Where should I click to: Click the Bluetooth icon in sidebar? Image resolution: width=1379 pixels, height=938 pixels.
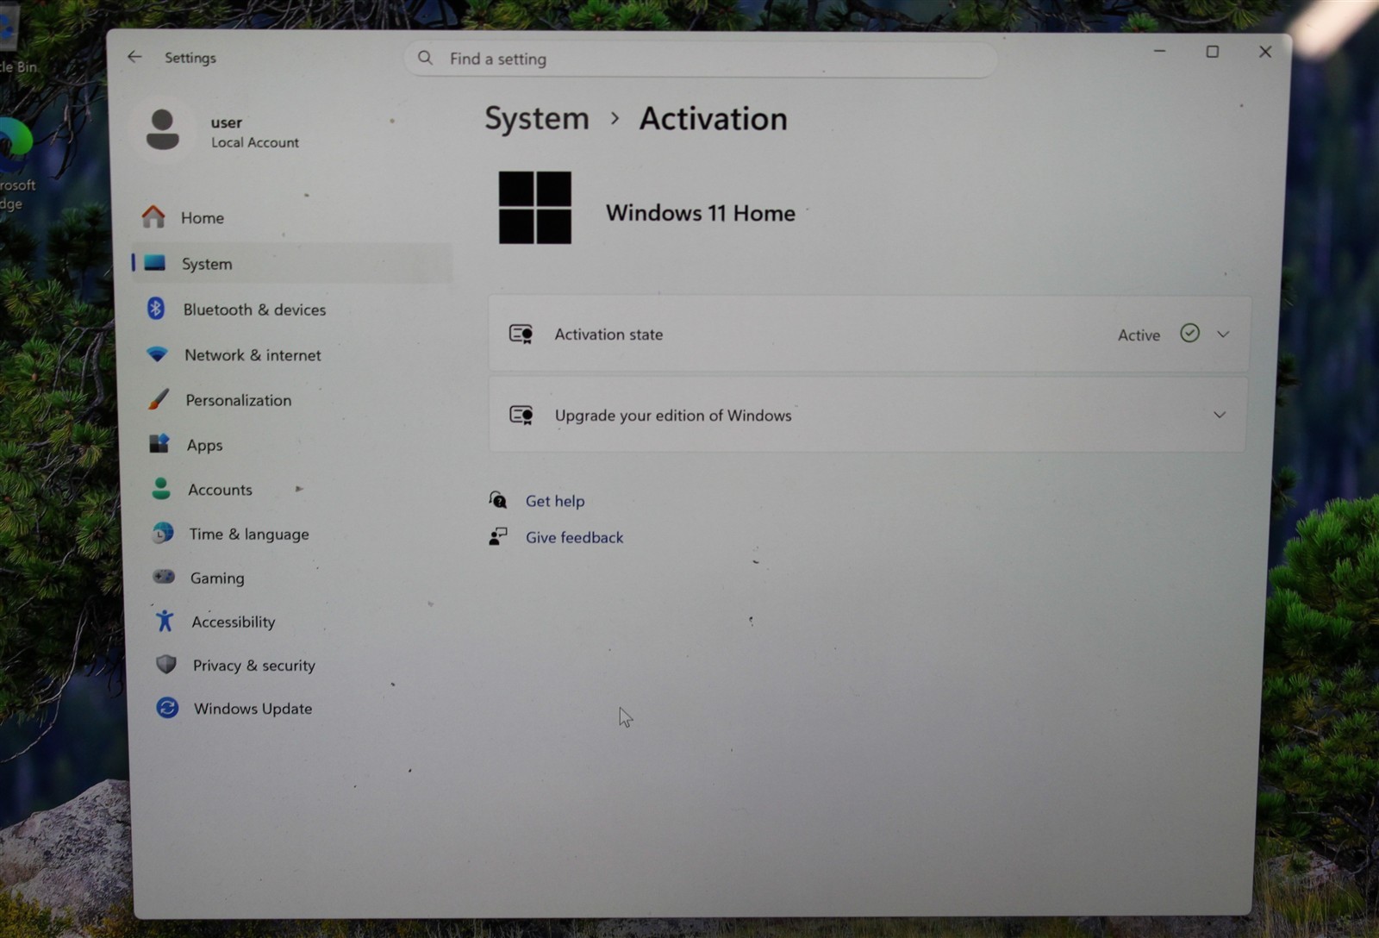tap(156, 308)
